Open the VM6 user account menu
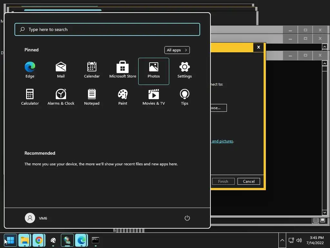Image resolution: width=330 pixels, height=248 pixels. coord(36,218)
